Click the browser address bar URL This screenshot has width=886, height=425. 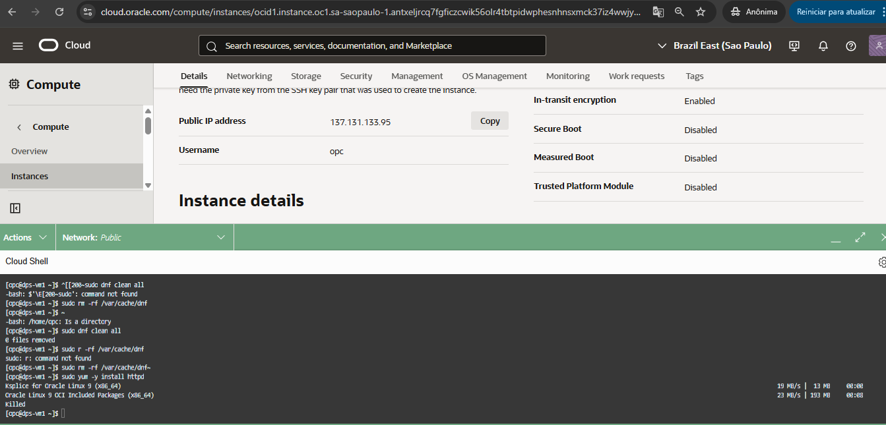[x=370, y=12]
